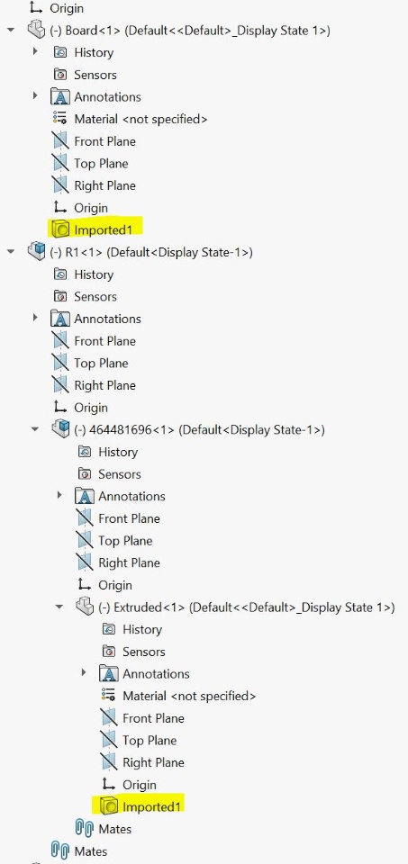Click Origin under 464481696<1>
The width and height of the screenshot is (408, 864).
click(115, 585)
